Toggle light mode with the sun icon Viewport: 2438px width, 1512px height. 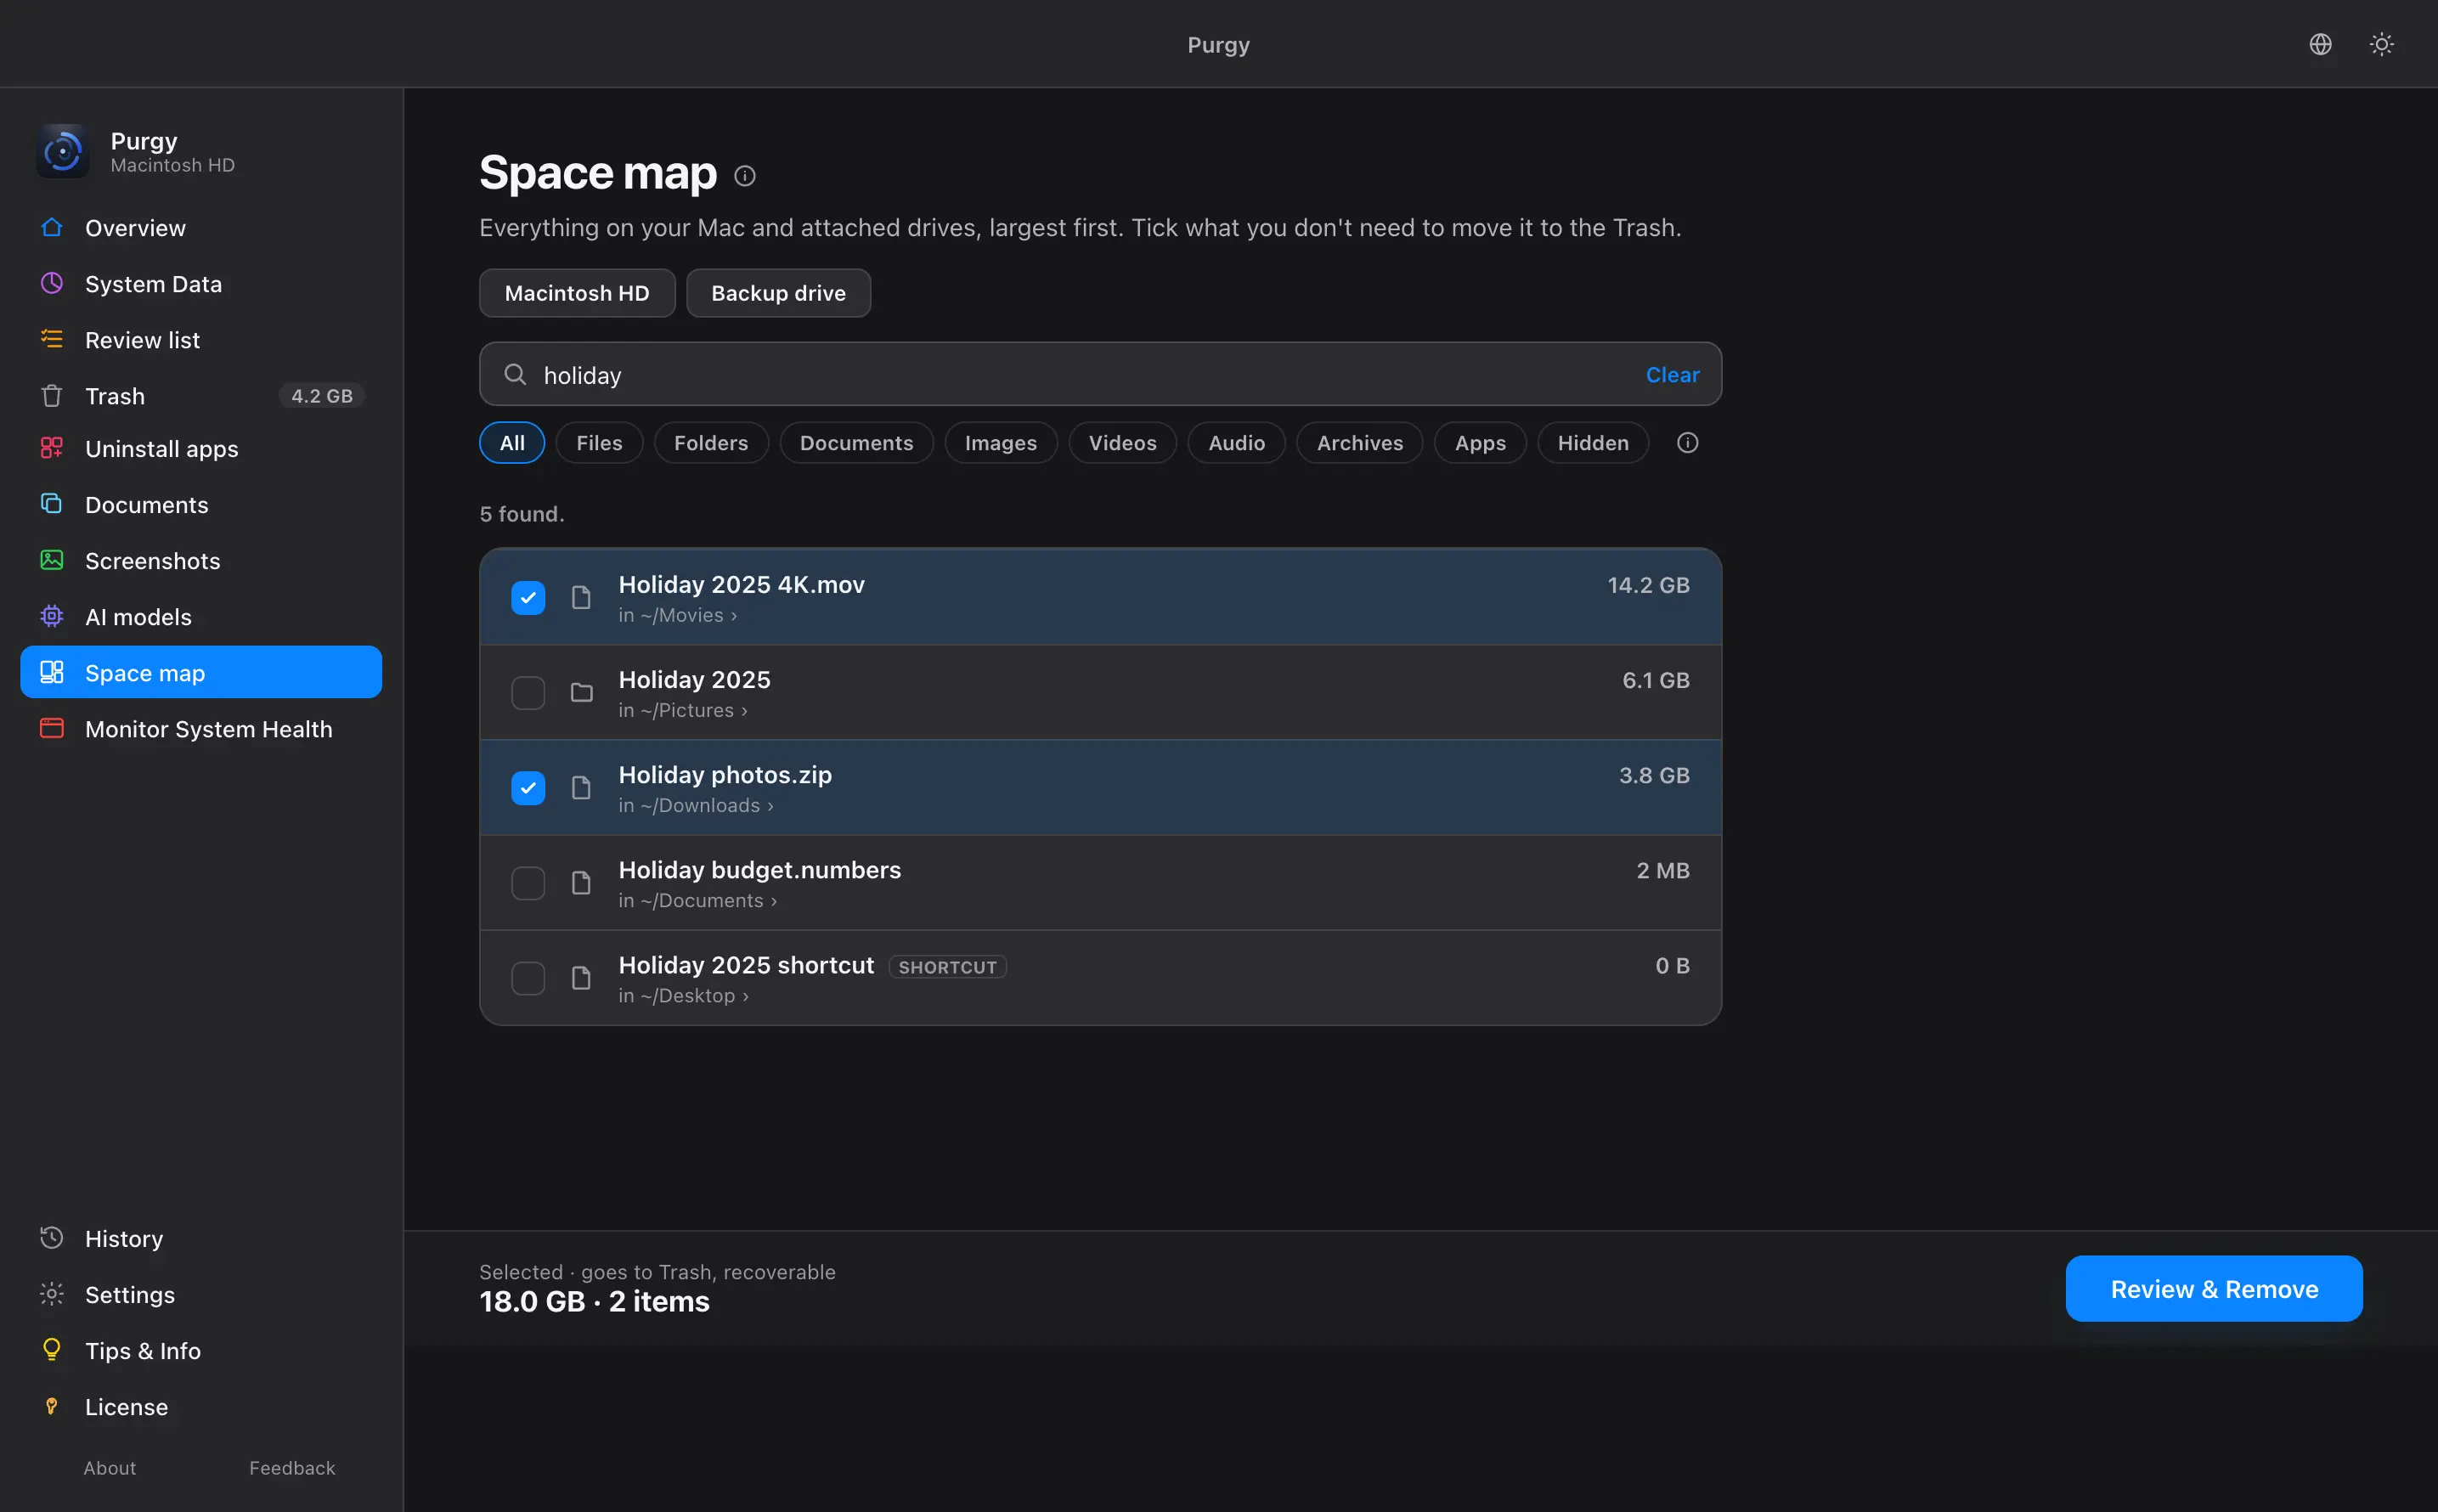tap(2381, 44)
